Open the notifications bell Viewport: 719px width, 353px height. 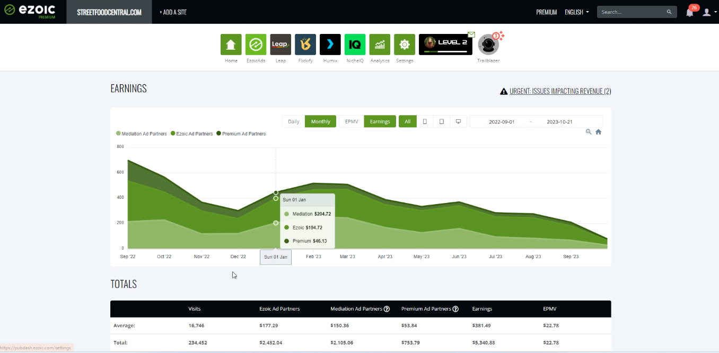690,12
